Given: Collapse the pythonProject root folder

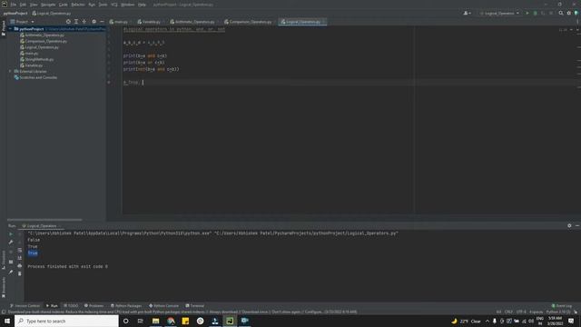Looking at the screenshot, I should [10, 29].
